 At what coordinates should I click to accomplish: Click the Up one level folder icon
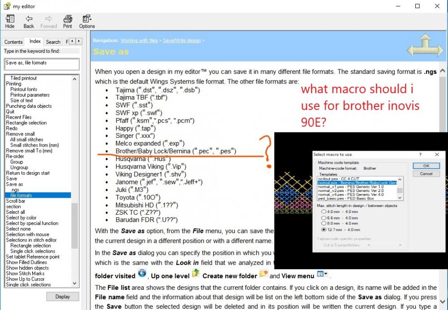pyautogui.click(x=195, y=274)
